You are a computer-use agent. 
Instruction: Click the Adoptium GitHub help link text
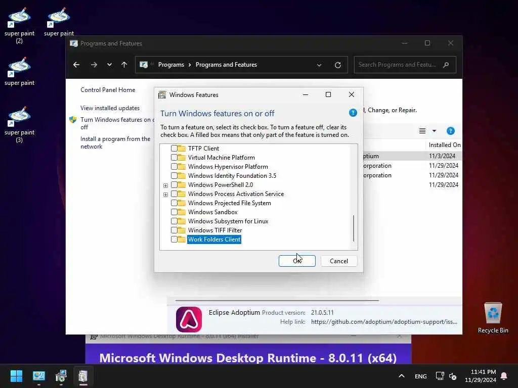[x=384, y=322]
